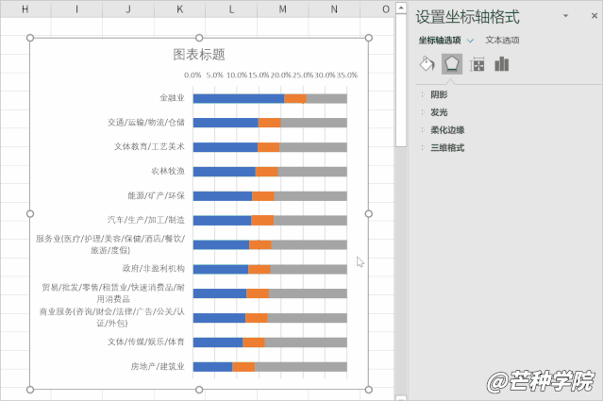Click the 金融业 category label
Viewport: 603px width, 401px height.
[x=172, y=98]
